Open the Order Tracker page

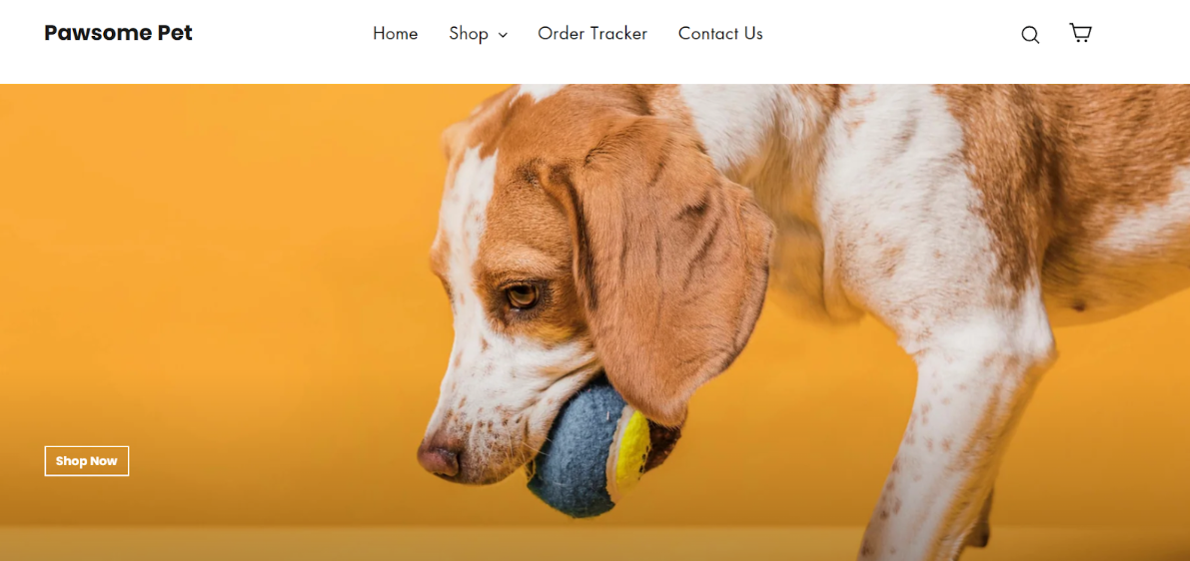click(593, 33)
